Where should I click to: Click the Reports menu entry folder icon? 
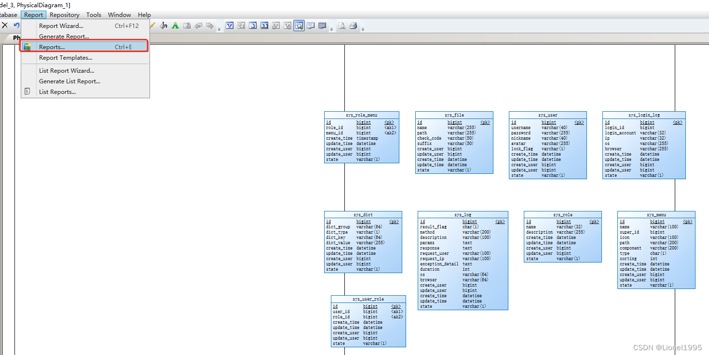(28, 47)
